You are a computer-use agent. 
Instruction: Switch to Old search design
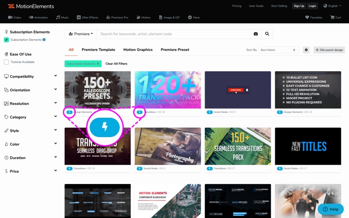329,50
